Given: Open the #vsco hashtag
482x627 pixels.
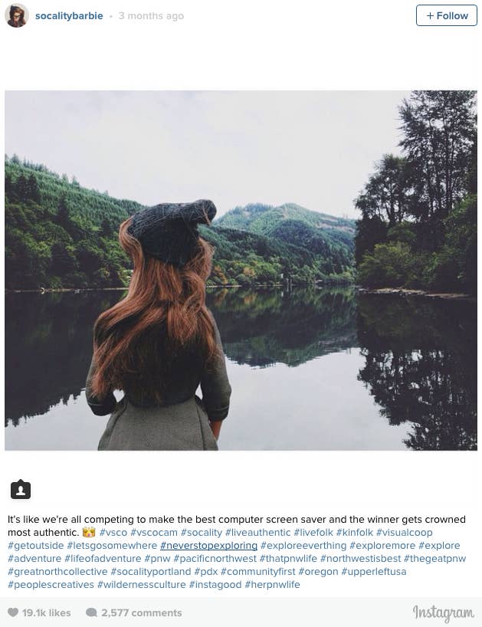Looking at the screenshot, I should (x=113, y=533).
